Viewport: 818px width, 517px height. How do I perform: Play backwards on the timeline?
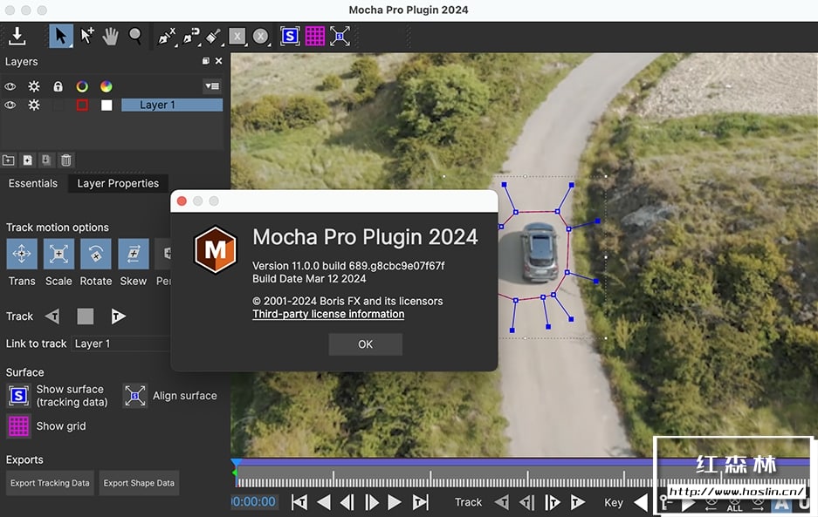pos(323,502)
